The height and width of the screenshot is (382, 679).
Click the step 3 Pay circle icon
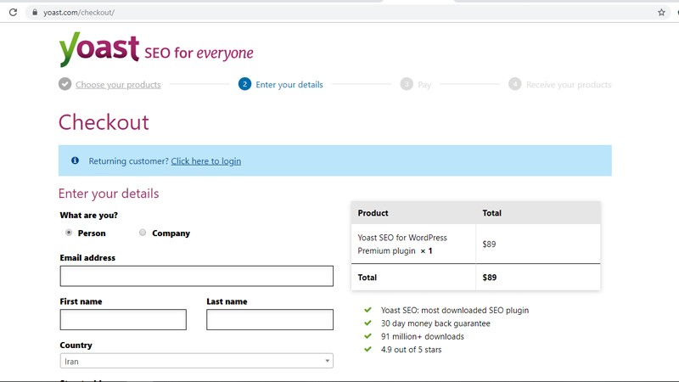coord(407,84)
